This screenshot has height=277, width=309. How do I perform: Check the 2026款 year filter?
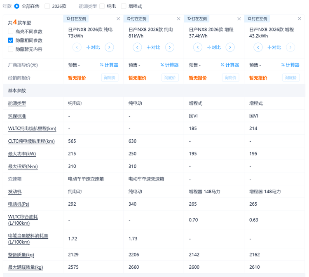47,6
